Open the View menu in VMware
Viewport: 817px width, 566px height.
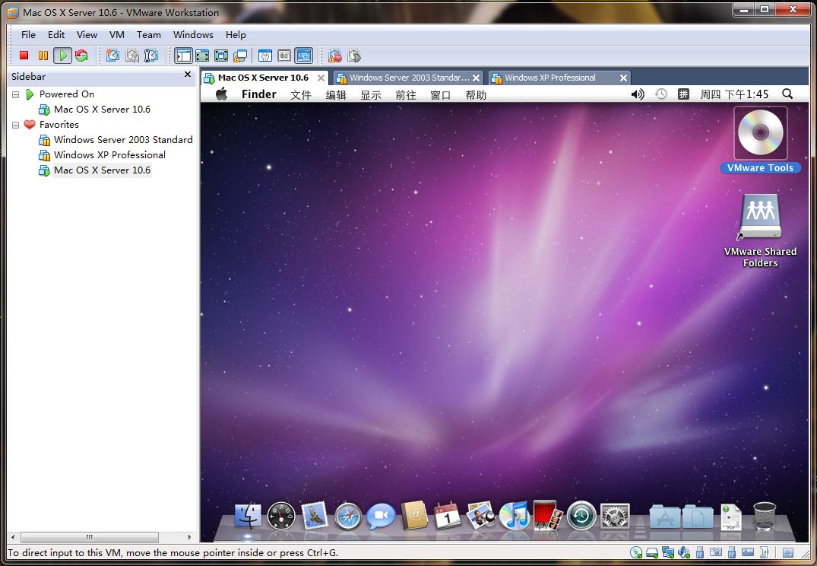(x=87, y=35)
